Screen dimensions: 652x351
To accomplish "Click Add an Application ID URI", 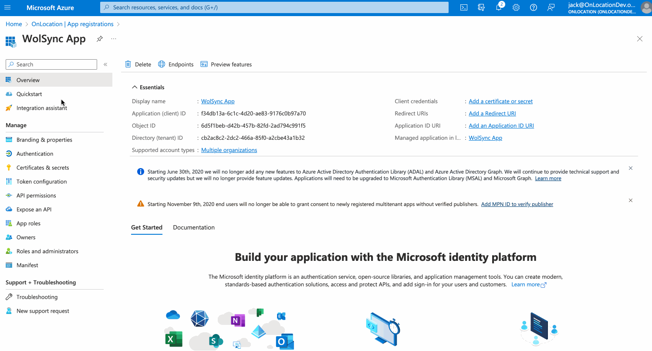I will click(501, 126).
